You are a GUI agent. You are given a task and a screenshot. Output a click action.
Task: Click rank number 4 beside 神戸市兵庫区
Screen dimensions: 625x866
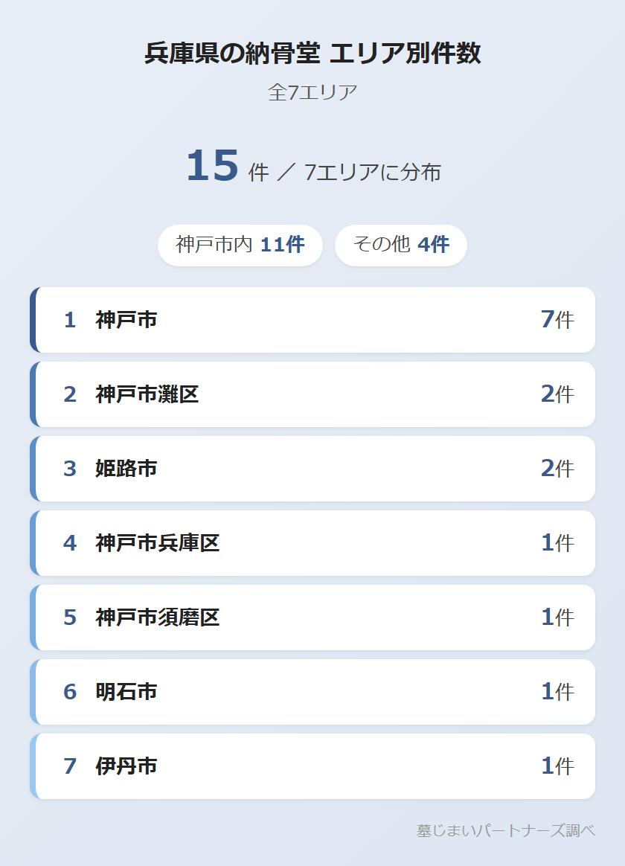pos(70,543)
